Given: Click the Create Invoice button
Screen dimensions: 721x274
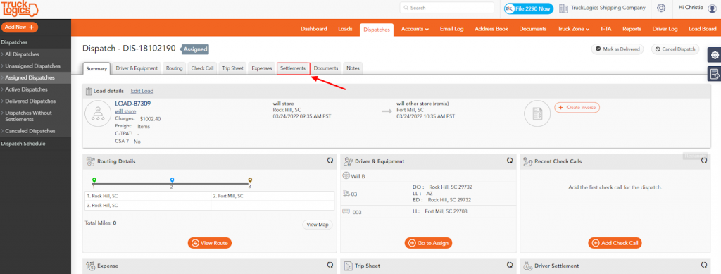Looking at the screenshot, I should point(577,107).
